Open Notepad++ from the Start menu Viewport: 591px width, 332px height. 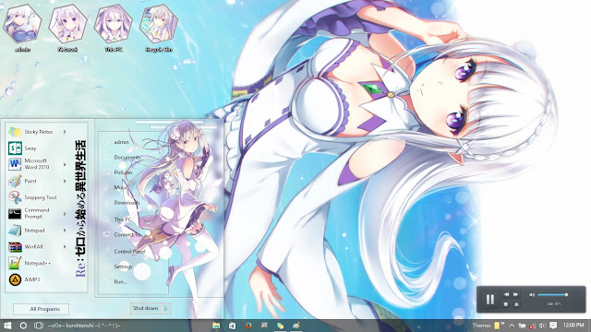coord(37,263)
